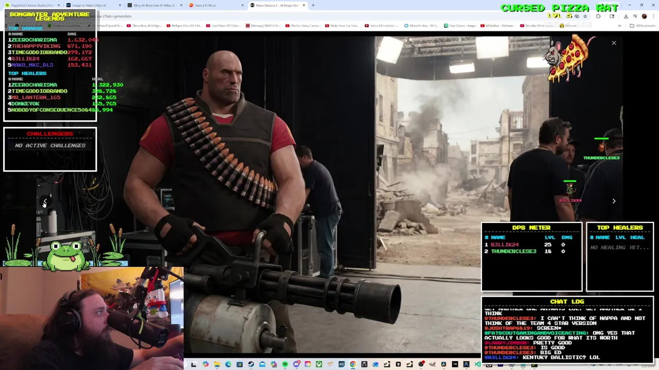
Task: Show the taskbar clock and date
Action: click(x=647, y=366)
